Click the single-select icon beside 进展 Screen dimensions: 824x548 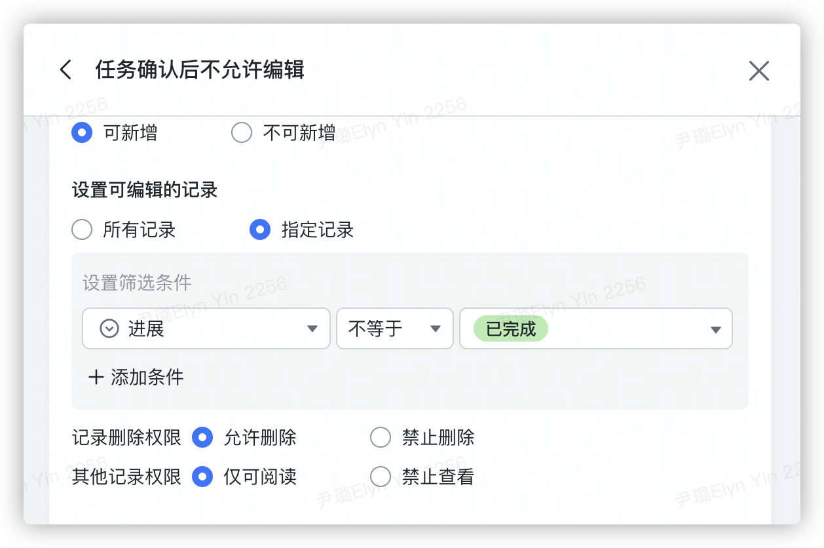[109, 328]
